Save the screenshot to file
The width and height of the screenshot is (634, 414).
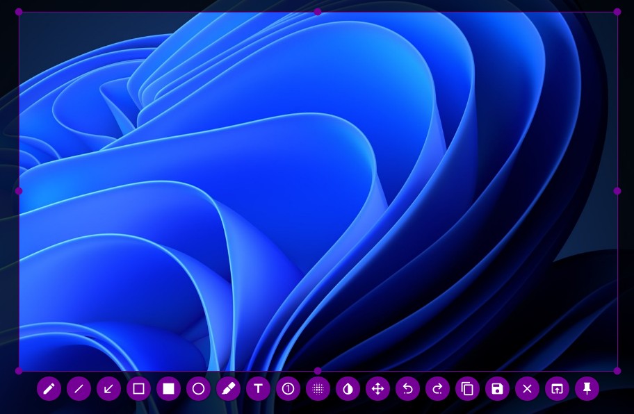[497, 388]
